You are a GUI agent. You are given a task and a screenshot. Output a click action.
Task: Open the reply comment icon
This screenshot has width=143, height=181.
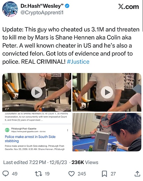point(6,174)
